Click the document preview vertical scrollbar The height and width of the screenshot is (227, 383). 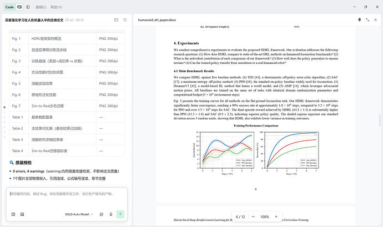coord(380,120)
